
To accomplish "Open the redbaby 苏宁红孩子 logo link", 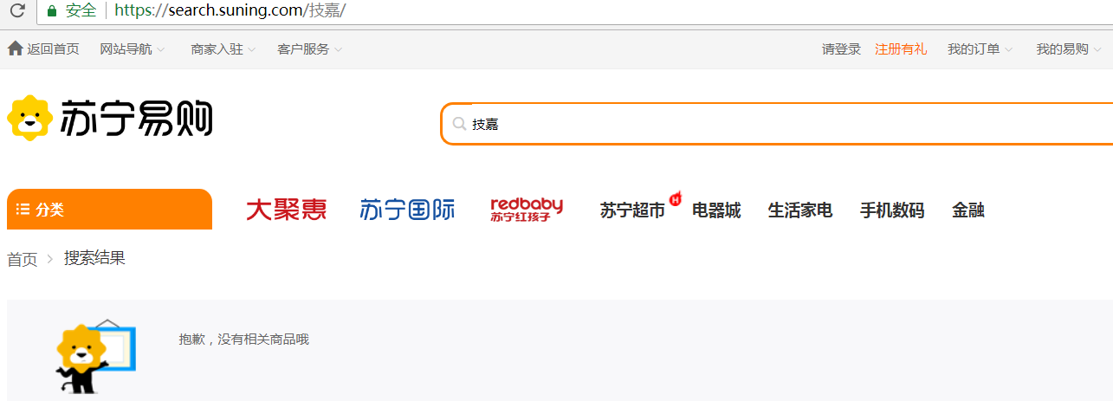I will 527,210.
